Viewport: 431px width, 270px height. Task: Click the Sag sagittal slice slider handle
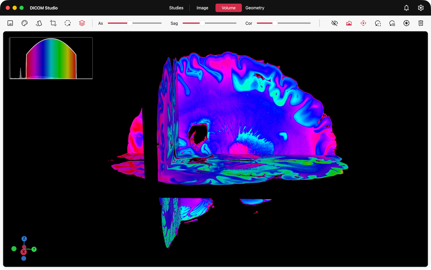click(202, 23)
